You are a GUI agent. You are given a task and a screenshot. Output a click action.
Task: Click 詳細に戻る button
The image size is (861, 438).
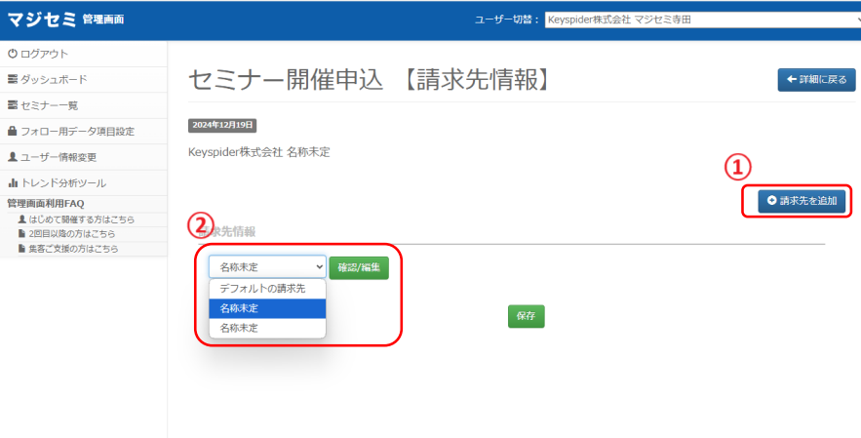coord(817,80)
